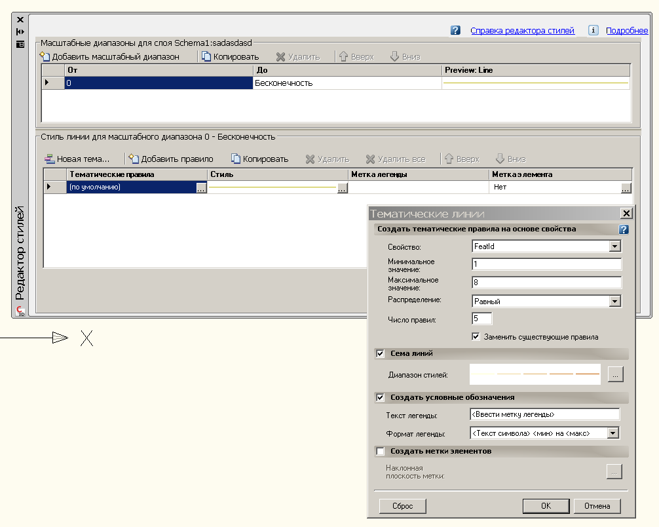Click the 'Новая тема...' icon

click(49, 159)
